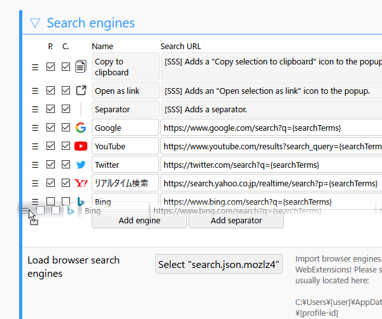Image resolution: width=382 pixels, height=319 pixels.
Task: Click the Google search URL field
Action: pos(271,128)
